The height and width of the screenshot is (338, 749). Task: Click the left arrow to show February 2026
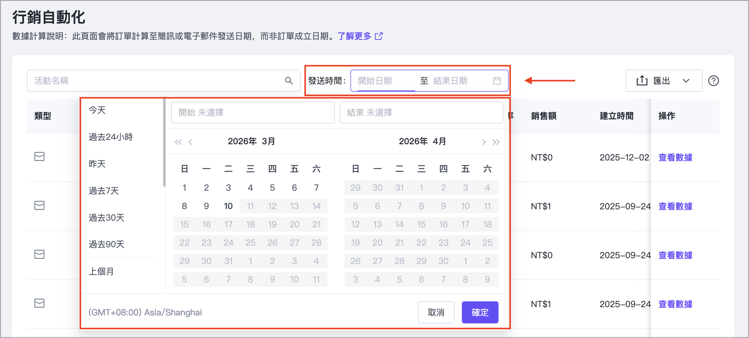(190, 141)
